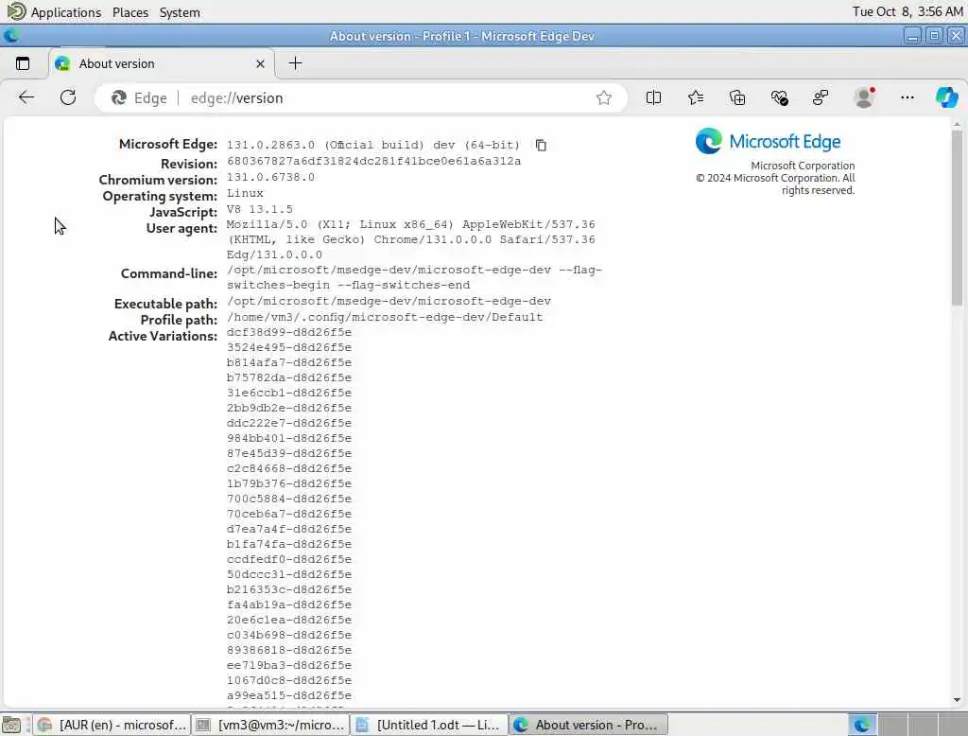Open split screen view
The image size is (968, 736).
(x=653, y=97)
